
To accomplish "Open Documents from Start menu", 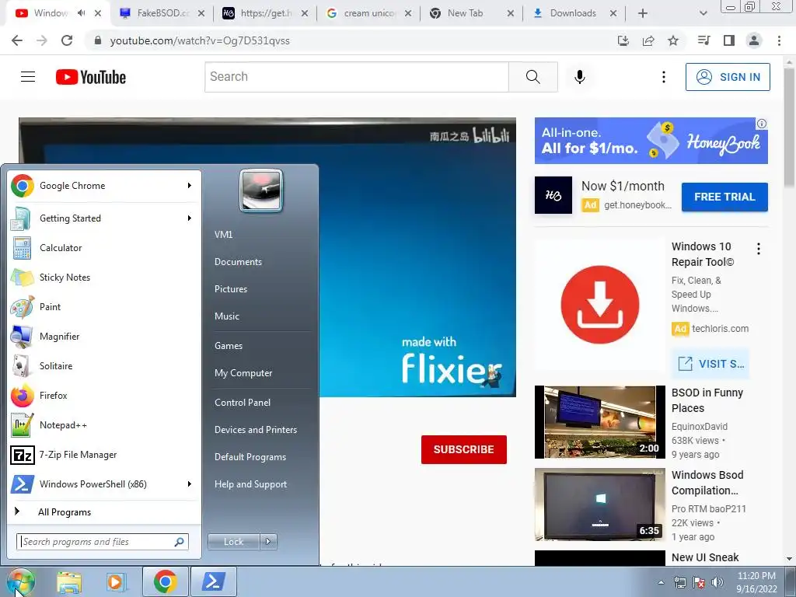I will click(238, 262).
